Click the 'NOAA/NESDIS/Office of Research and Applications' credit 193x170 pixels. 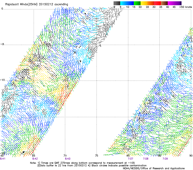[x=154, y=168]
